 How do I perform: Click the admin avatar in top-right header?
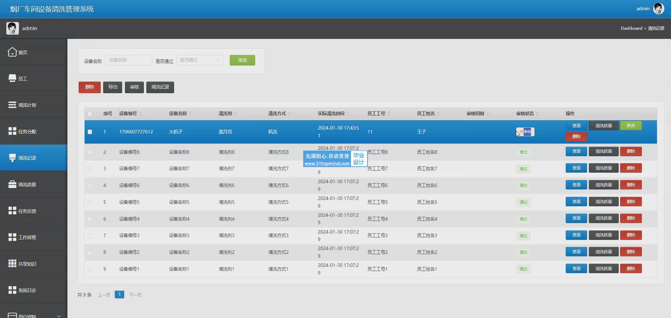click(658, 8)
